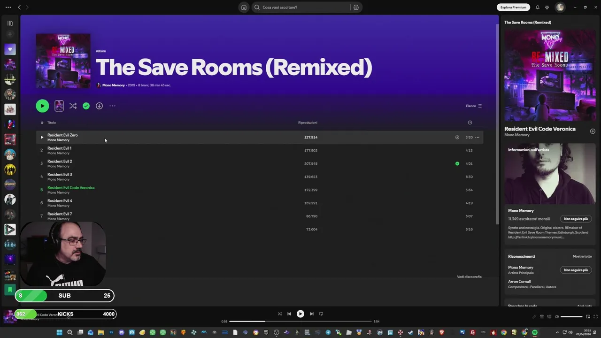The height and width of the screenshot is (338, 601).
Task: Click the volume slider
Action: click(571, 316)
